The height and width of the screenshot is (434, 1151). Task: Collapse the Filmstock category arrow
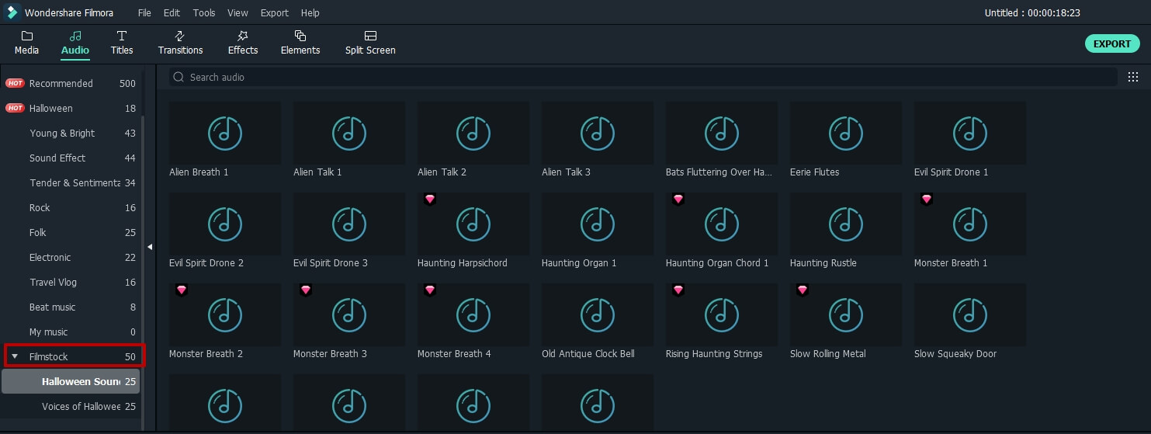[x=15, y=356]
